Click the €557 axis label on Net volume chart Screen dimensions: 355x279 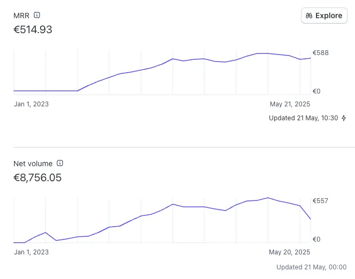click(x=320, y=201)
